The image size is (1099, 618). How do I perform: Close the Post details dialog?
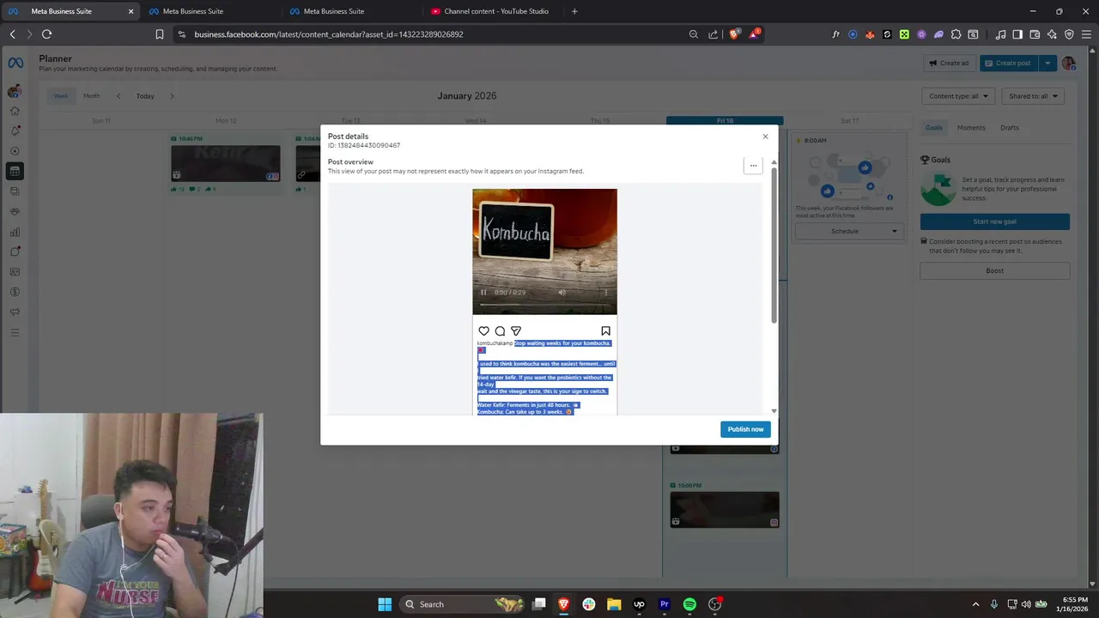[x=765, y=136]
